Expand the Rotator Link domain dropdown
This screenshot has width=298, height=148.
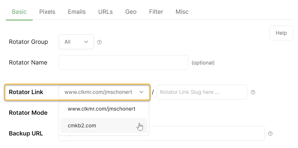[x=104, y=92]
